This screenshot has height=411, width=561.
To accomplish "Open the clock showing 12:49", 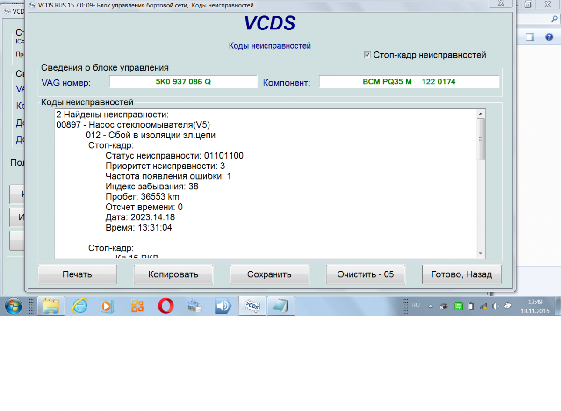I will 535,306.
